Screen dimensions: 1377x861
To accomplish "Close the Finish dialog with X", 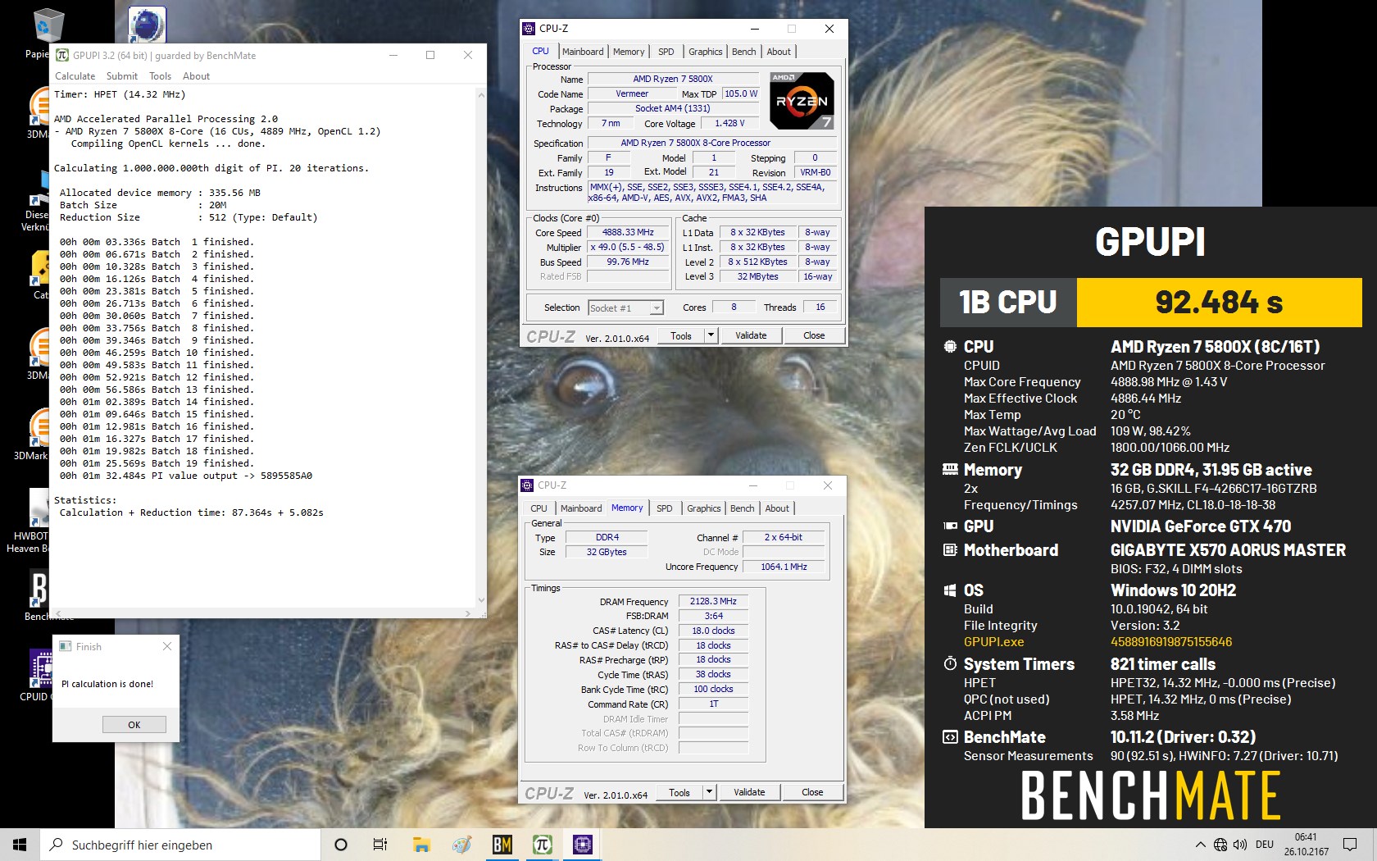I will pyautogui.click(x=167, y=646).
